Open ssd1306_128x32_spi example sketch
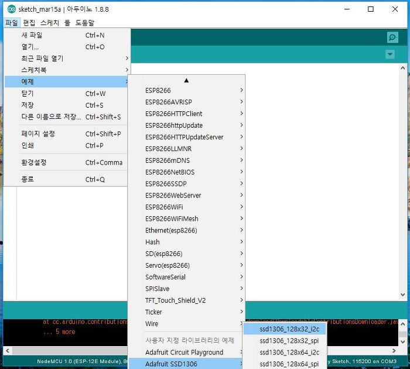The image size is (410, 369). [x=285, y=341]
